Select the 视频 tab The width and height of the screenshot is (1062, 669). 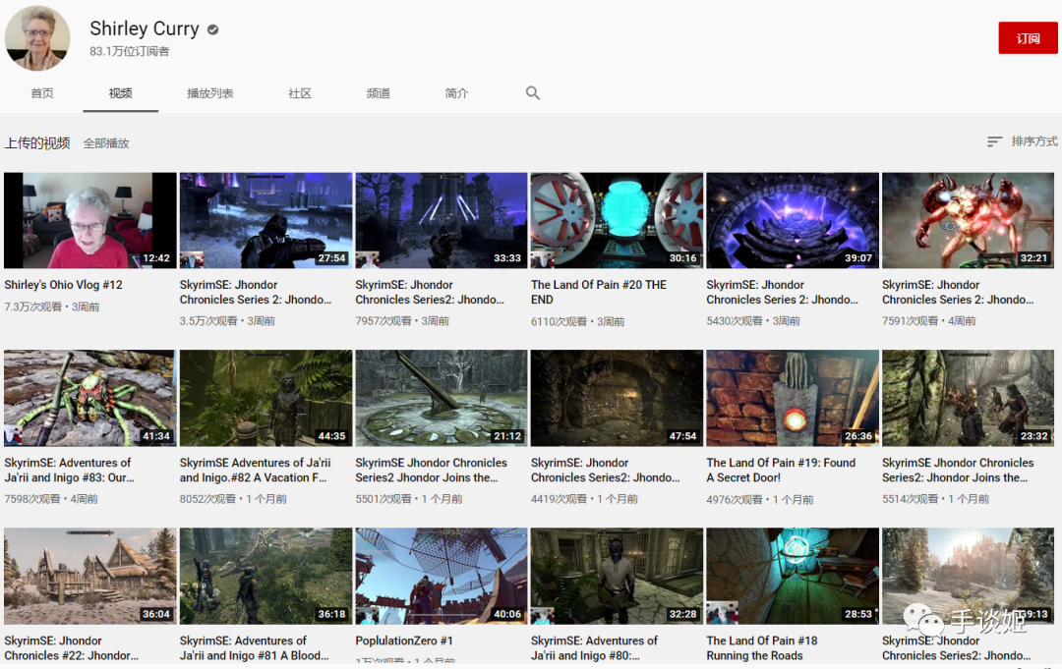[121, 93]
